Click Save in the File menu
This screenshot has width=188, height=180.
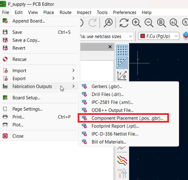pos(40,32)
